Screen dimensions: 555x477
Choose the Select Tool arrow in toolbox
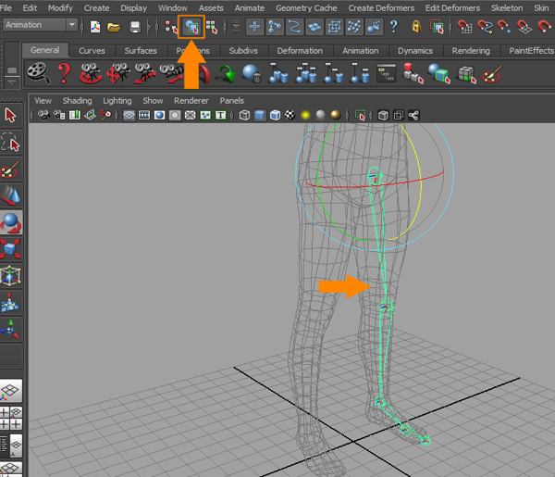pos(10,116)
